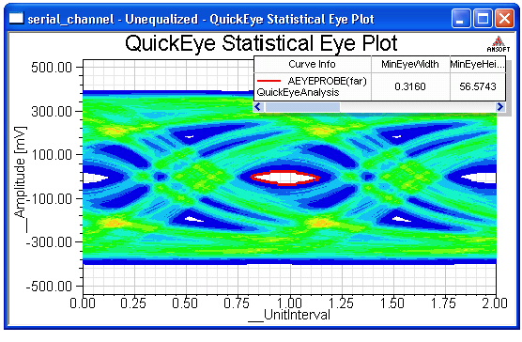Click the -300.00 Y-axis tick label
Viewport: 522px width, 342px height.
(49, 242)
